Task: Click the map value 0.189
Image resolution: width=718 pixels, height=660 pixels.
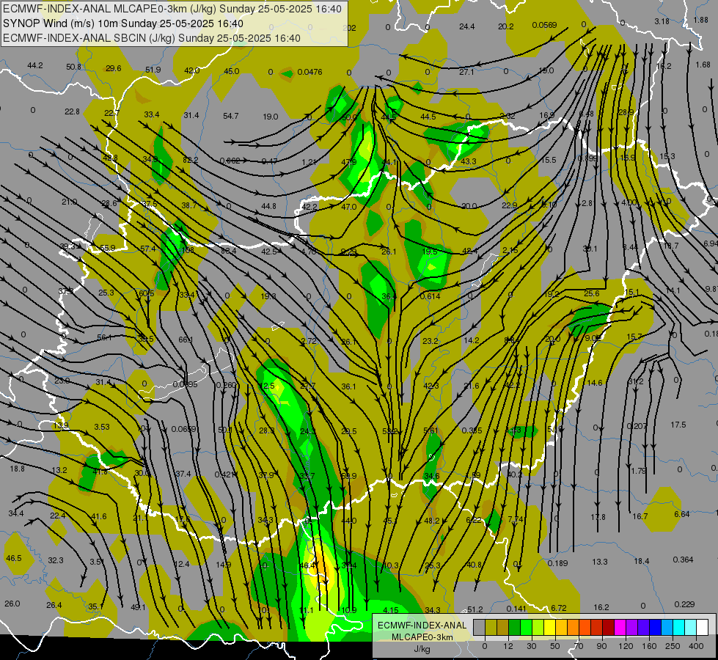Action: click(x=557, y=563)
